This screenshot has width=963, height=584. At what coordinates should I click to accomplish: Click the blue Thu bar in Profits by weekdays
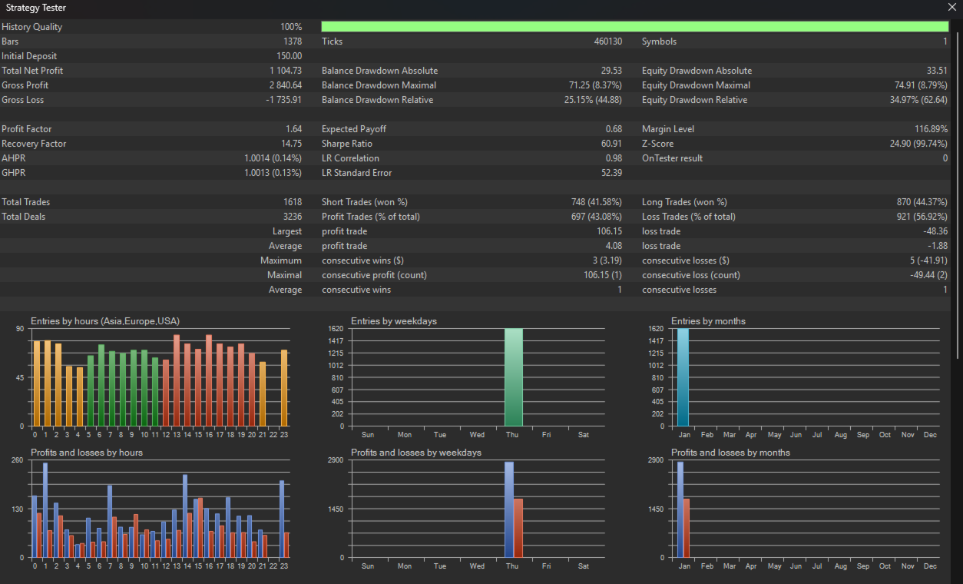(508, 509)
